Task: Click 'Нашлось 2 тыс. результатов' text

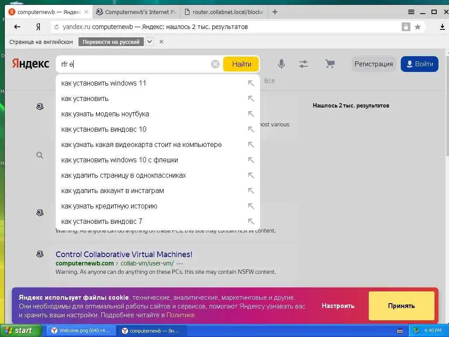Action: (351, 105)
